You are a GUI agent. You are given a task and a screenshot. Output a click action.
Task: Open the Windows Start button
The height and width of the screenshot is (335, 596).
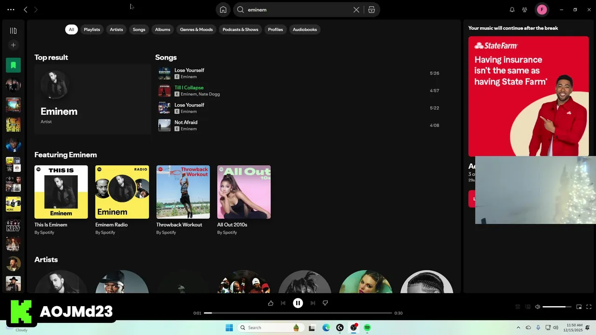pyautogui.click(x=229, y=328)
